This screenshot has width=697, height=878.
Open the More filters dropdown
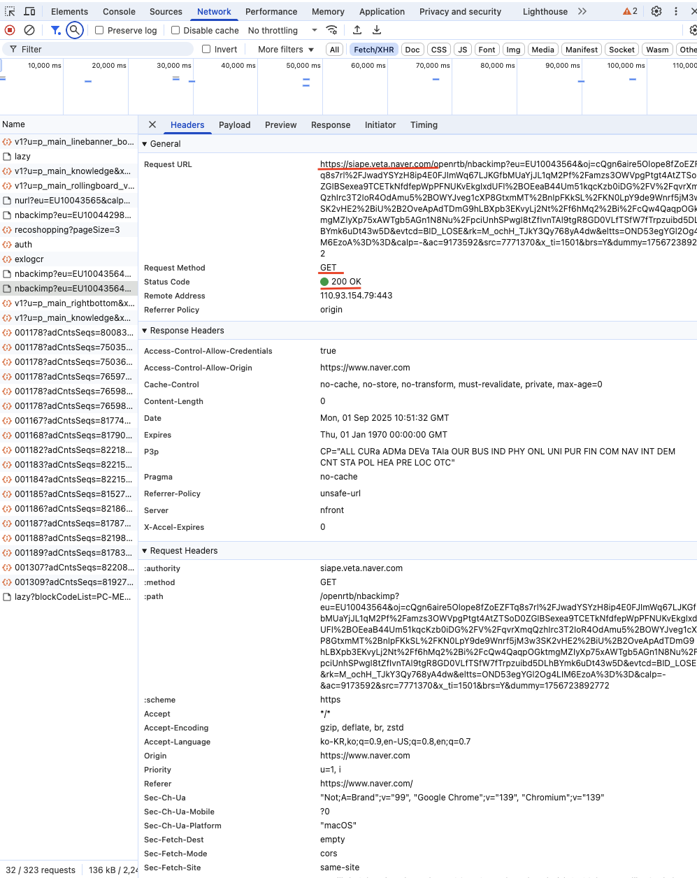(x=286, y=49)
